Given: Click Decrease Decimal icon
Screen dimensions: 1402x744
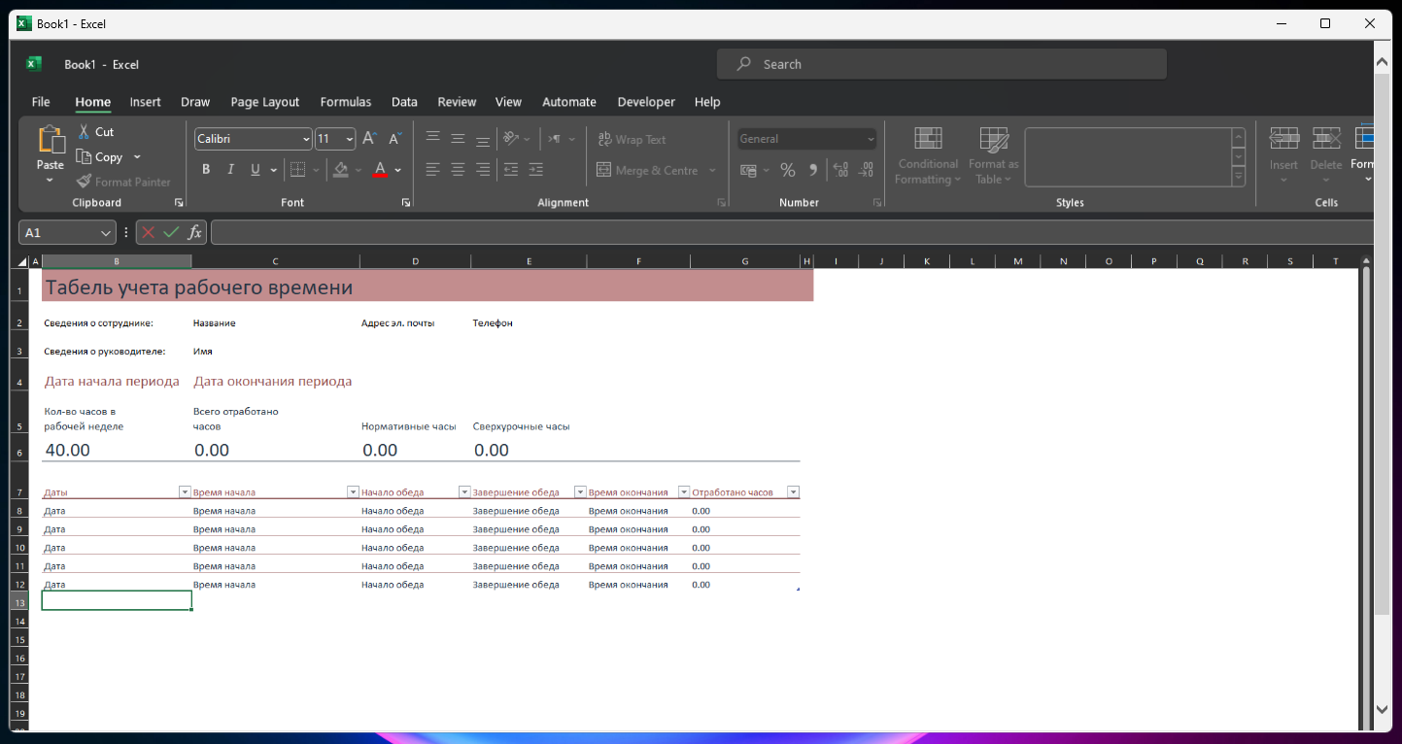Looking at the screenshot, I should pos(867,170).
